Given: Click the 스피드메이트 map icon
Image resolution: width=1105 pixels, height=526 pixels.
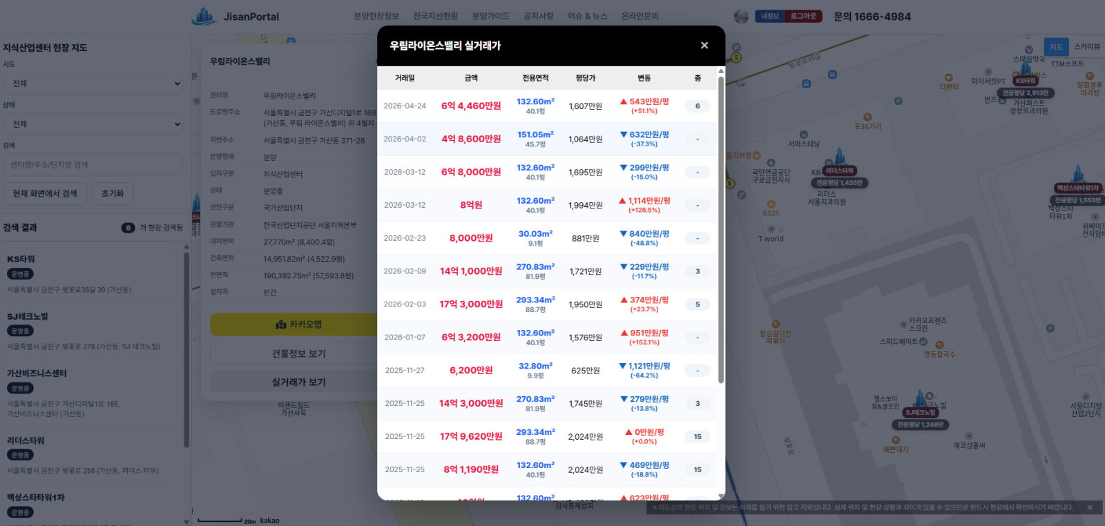Looking at the screenshot, I should (x=923, y=342).
